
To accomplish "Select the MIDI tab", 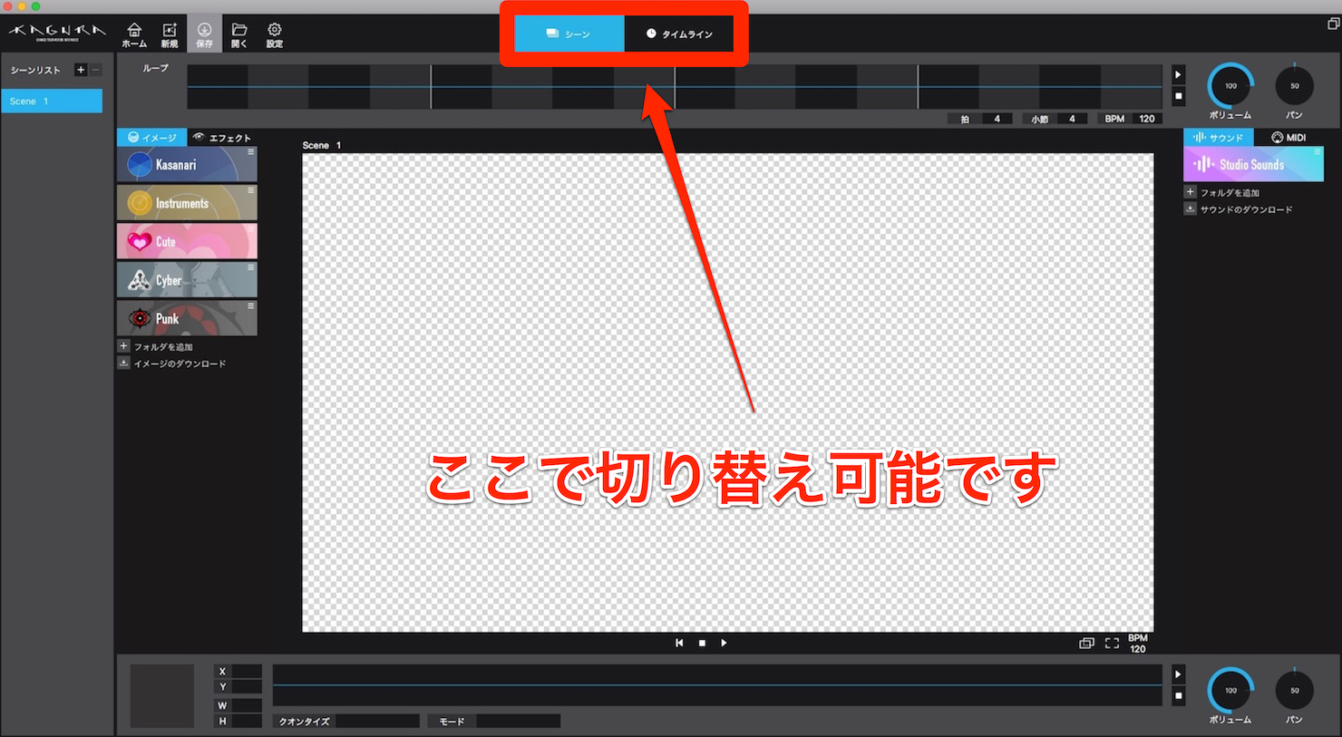I will 1289,138.
